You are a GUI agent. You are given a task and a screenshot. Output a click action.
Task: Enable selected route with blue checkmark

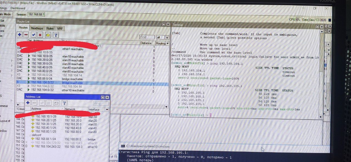[33, 35]
